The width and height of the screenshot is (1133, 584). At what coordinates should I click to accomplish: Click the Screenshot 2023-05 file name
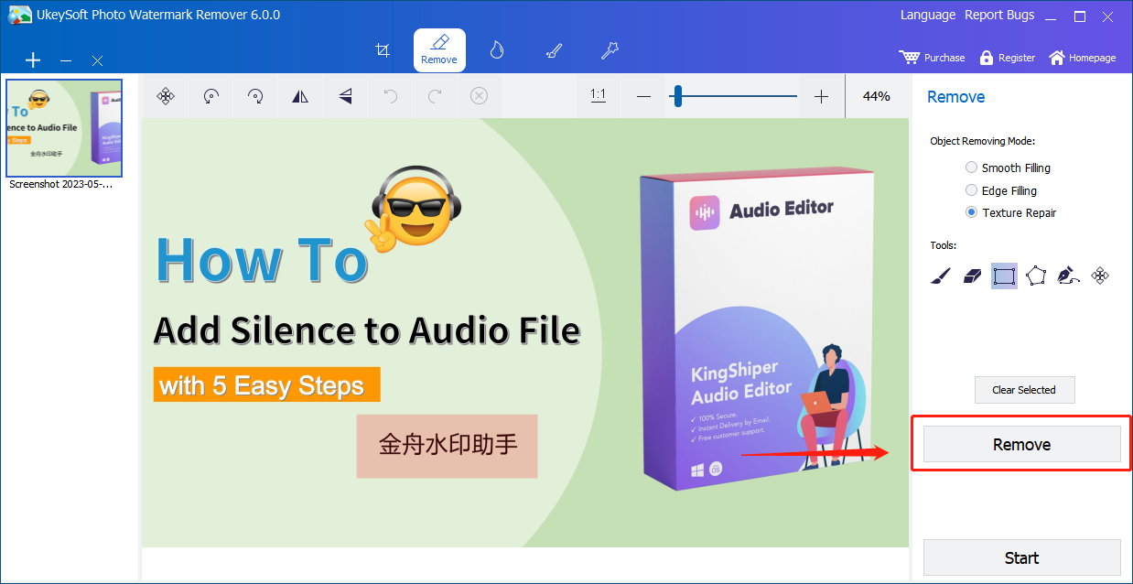point(61,184)
